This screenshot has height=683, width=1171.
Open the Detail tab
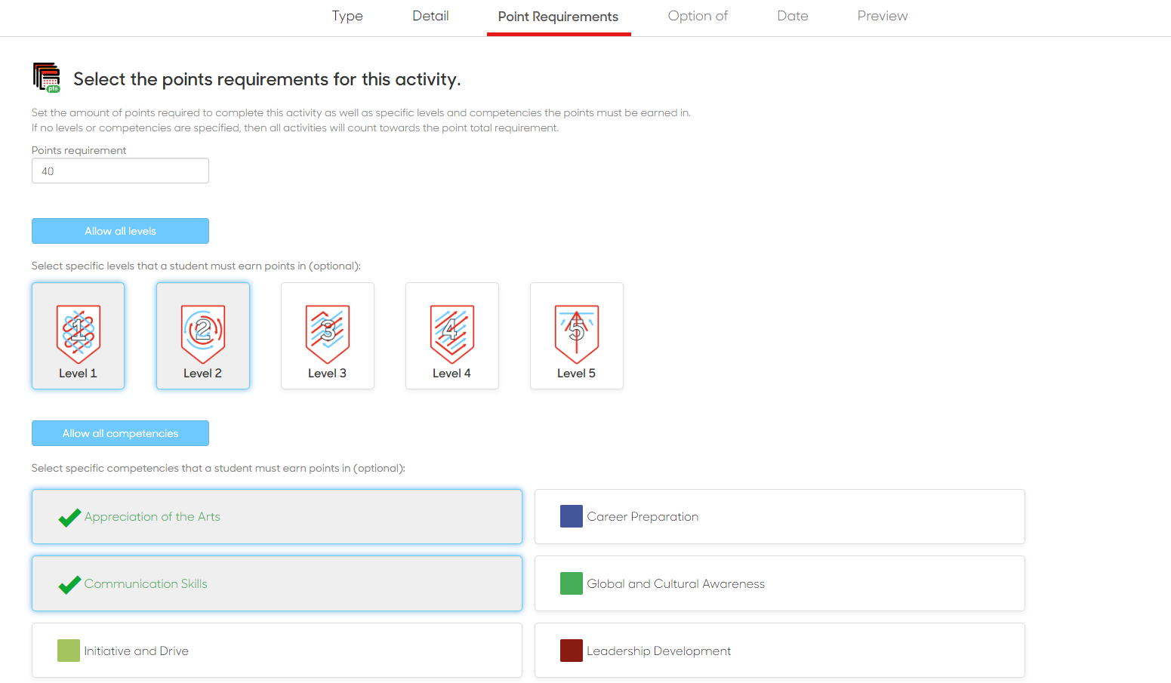(x=430, y=16)
